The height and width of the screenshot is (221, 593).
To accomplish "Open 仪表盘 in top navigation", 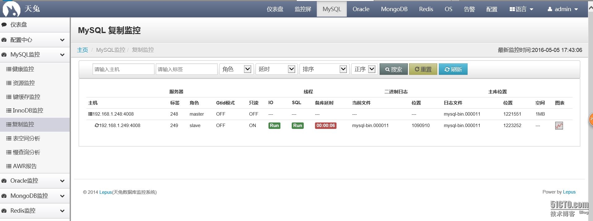I will 275,9.
